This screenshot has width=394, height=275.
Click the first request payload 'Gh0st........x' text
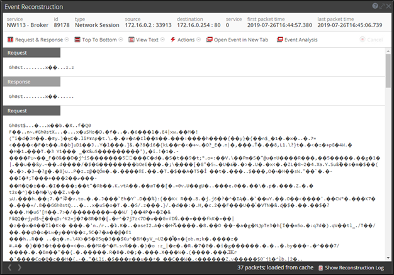tap(42, 67)
